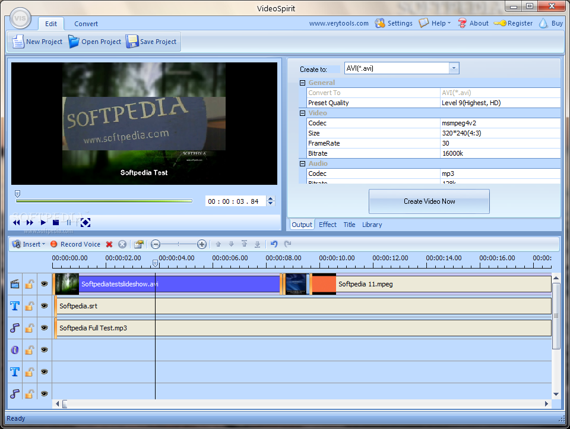Switch to the Convert tab
The image size is (570, 429).
(85, 24)
